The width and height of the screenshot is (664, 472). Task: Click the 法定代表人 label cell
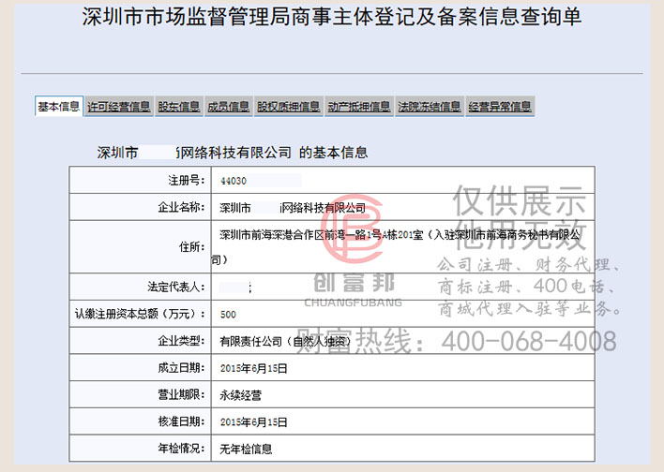(x=140, y=288)
